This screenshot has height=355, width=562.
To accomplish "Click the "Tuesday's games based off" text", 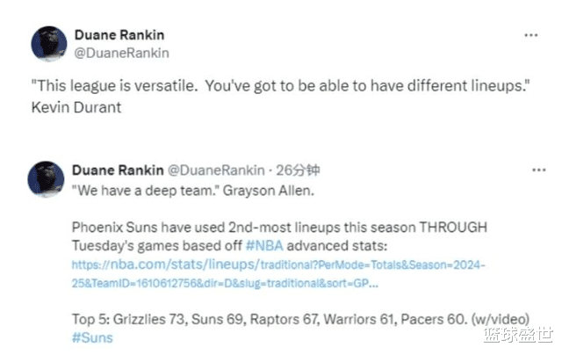I will tap(157, 246).
